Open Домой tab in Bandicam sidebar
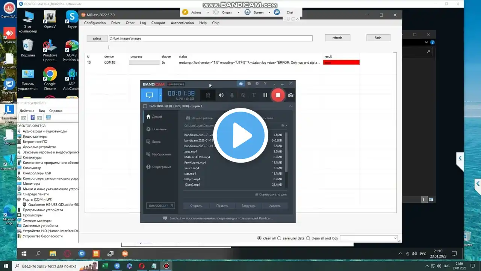 coord(154,117)
